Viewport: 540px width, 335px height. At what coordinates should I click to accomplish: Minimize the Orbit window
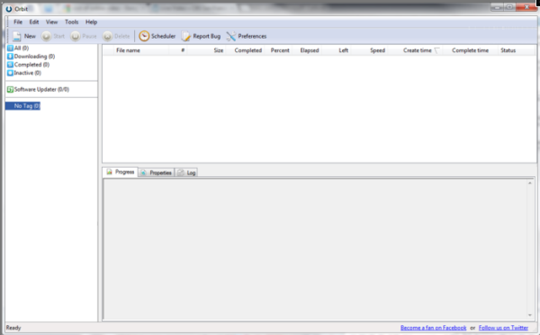(x=497, y=7)
